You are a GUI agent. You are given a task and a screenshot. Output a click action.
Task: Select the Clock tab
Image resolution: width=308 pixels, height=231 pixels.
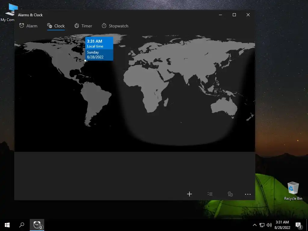point(56,26)
